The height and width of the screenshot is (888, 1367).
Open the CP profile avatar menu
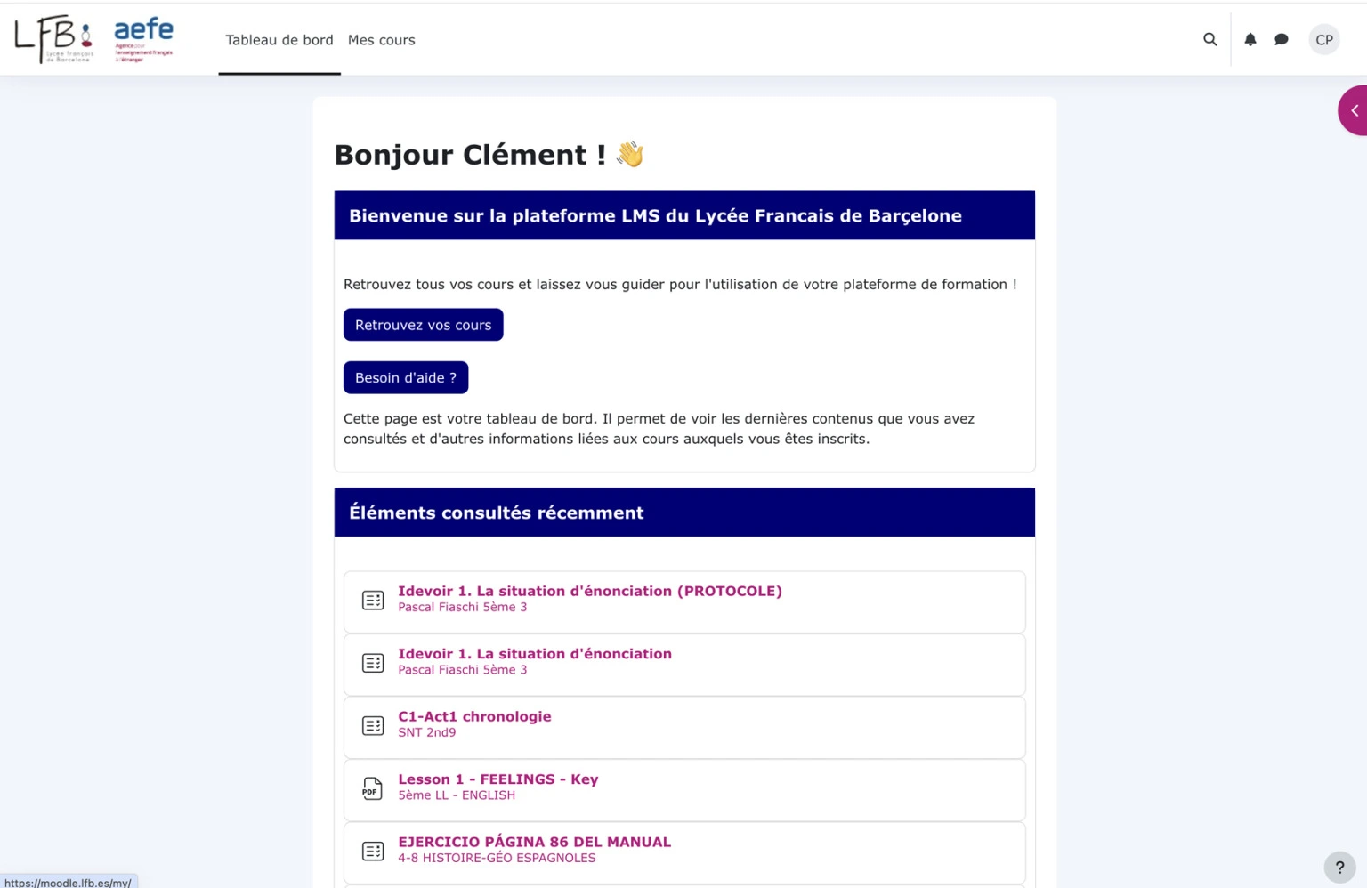coord(1323,39)
